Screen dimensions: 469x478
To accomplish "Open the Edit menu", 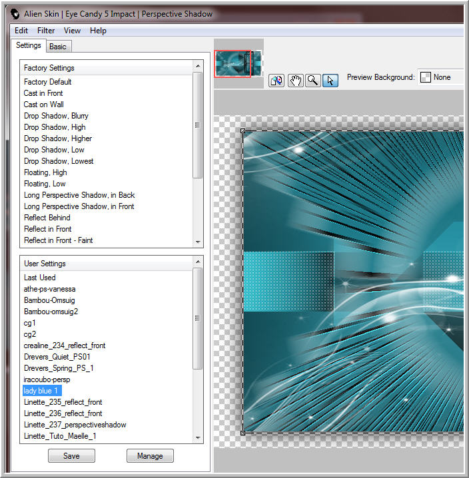I will coord(21,31).
